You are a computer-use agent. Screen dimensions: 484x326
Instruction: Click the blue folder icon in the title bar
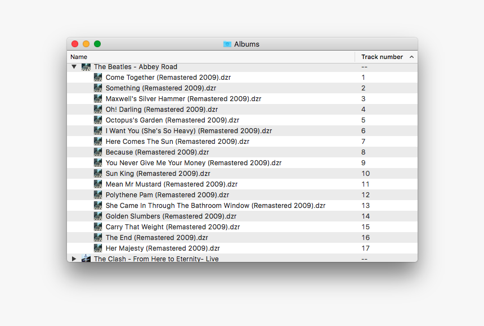pos(227,44)
